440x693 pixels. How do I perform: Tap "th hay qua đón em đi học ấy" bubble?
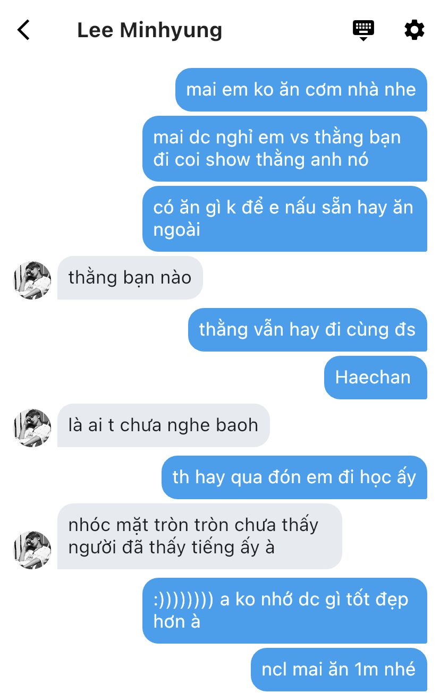294,477
